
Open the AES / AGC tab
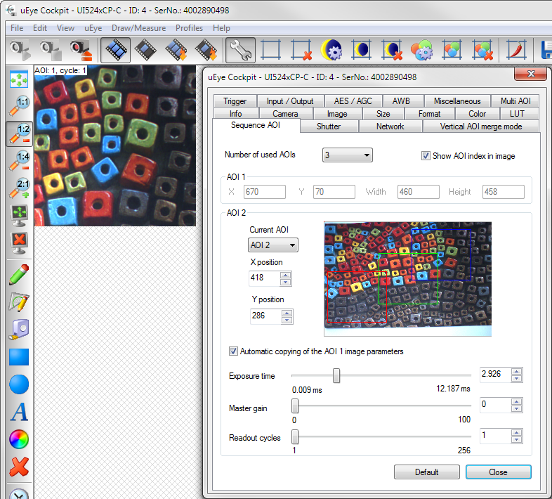click(353, 101)
